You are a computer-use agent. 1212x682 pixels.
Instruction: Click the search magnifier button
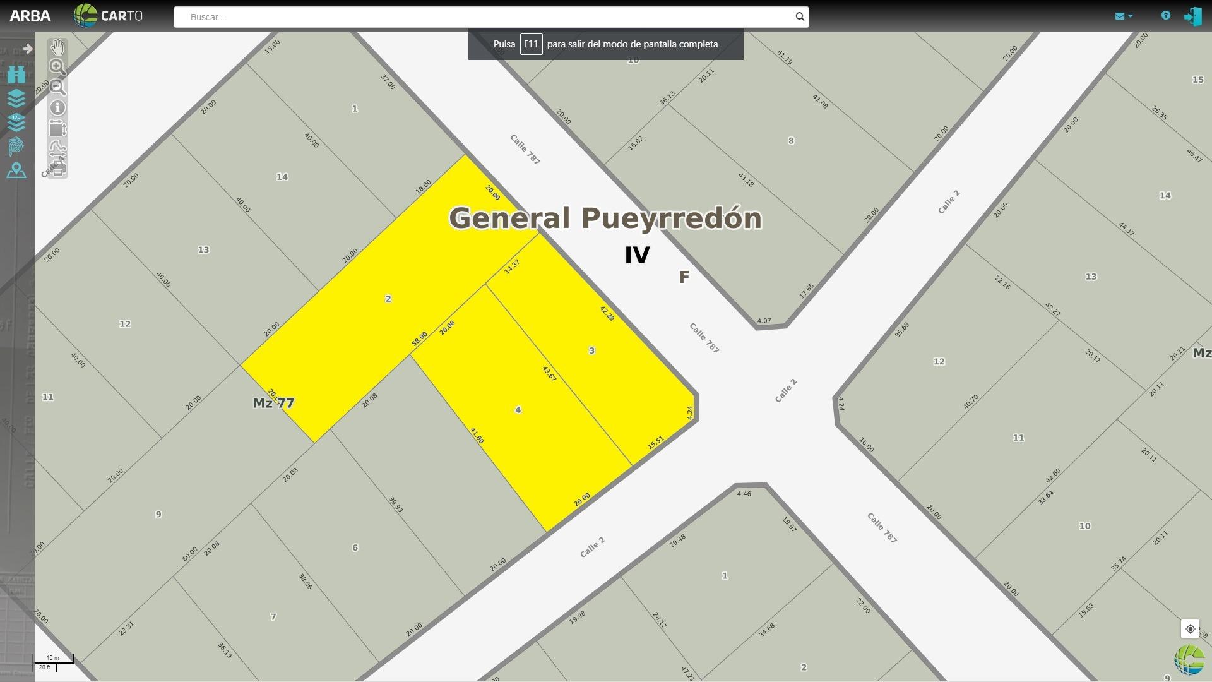(x=800, y=17)
